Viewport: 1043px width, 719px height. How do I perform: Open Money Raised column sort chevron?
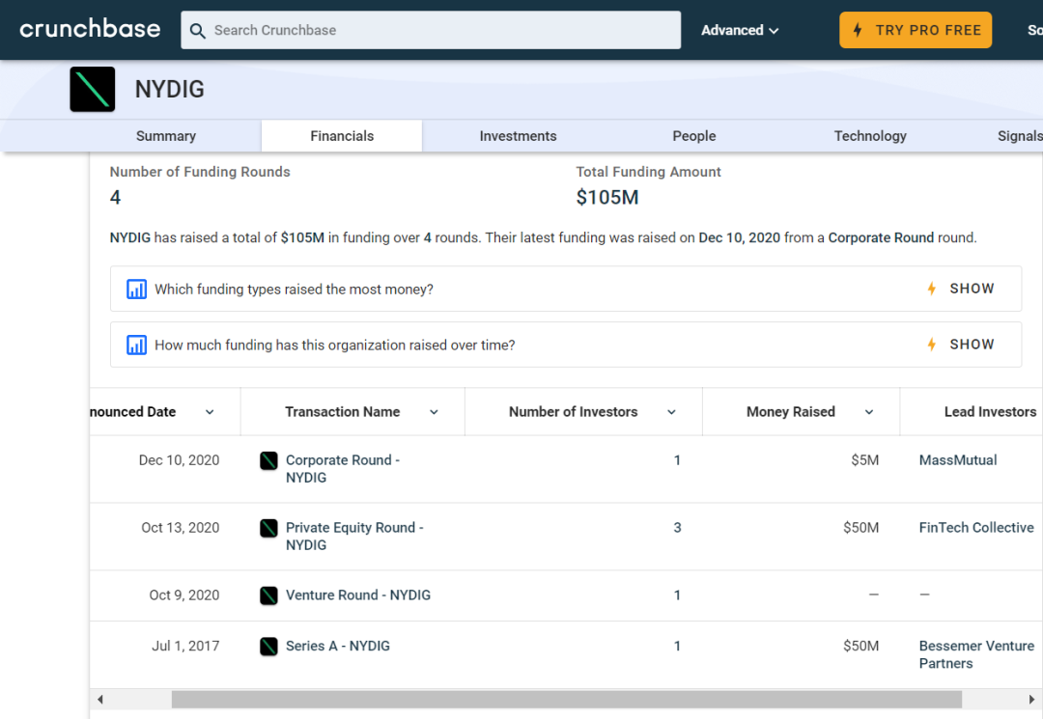(x=868, y=412)
